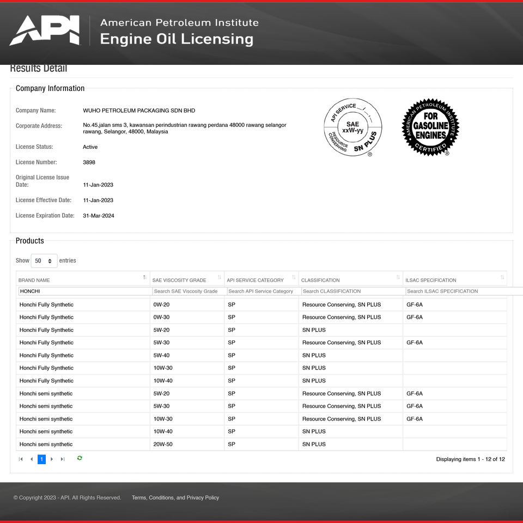Click the license number 3898
The width and height of the screenshot is (523, 523).
(x=89, y=162)
